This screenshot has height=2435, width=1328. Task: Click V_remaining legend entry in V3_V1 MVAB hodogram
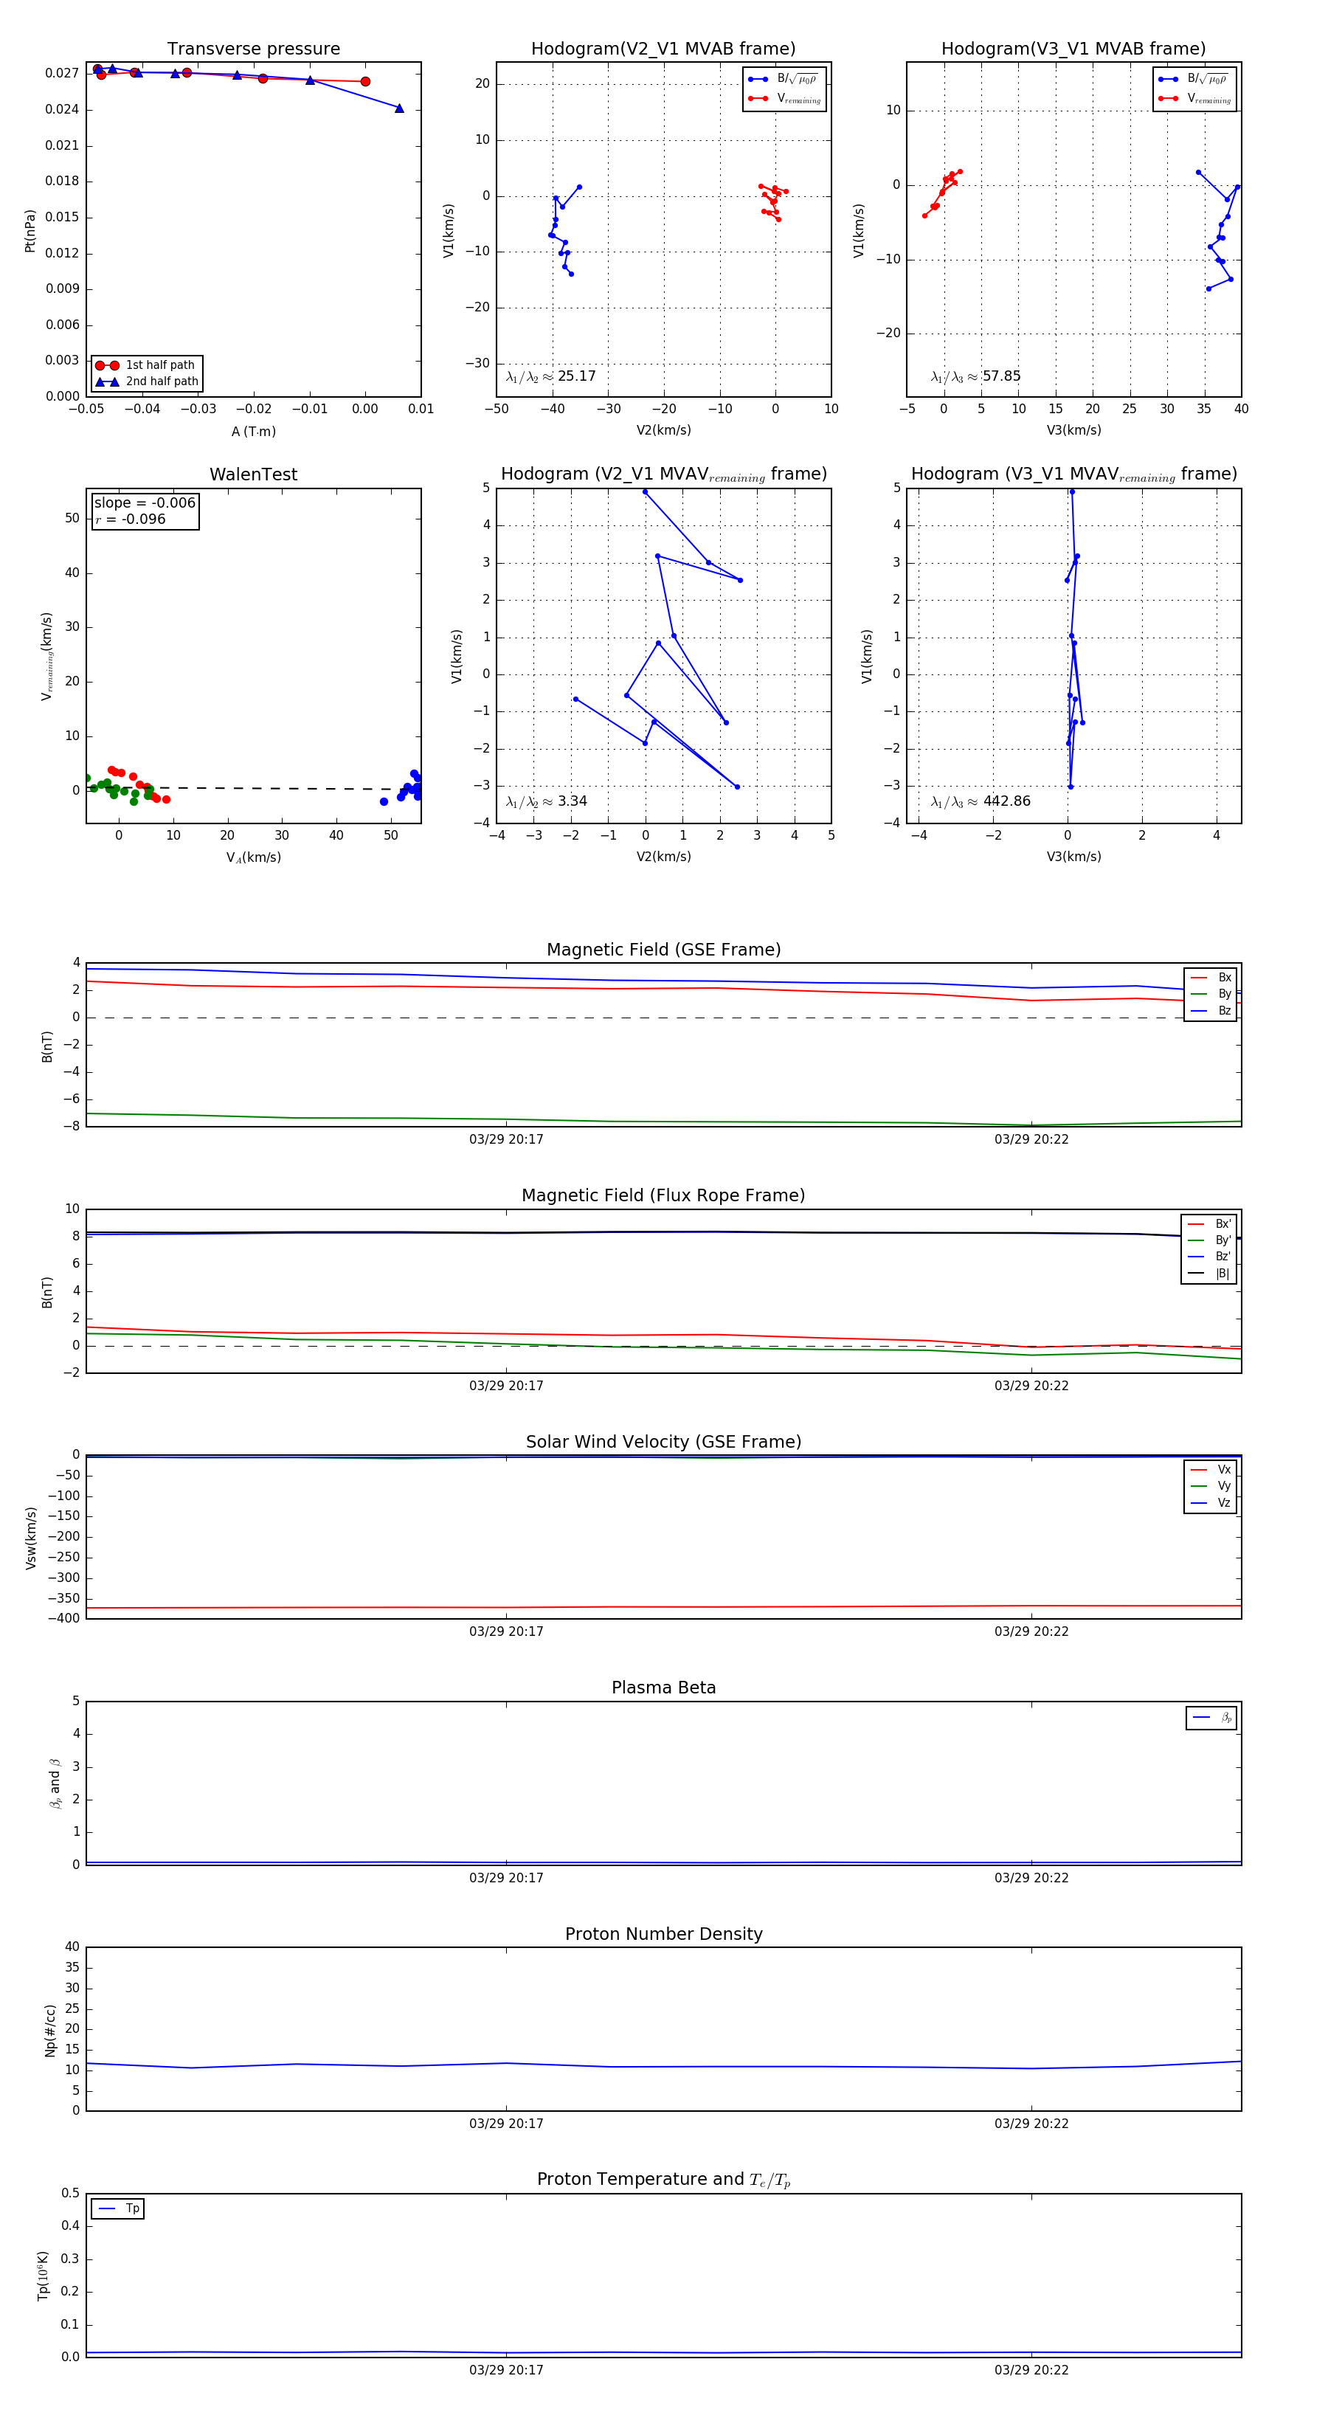[x=1194, y=98]
